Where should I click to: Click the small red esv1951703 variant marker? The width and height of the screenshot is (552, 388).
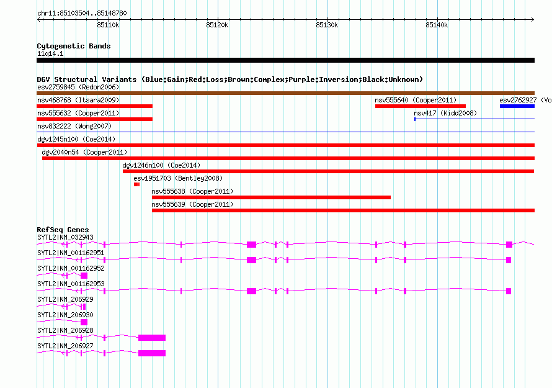click(136, 184)
